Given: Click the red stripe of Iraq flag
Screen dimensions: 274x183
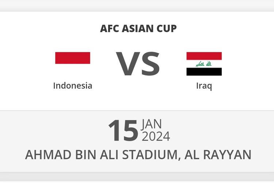Looking at the screenshot, I should pyautogui.click(x=204, y=56).
